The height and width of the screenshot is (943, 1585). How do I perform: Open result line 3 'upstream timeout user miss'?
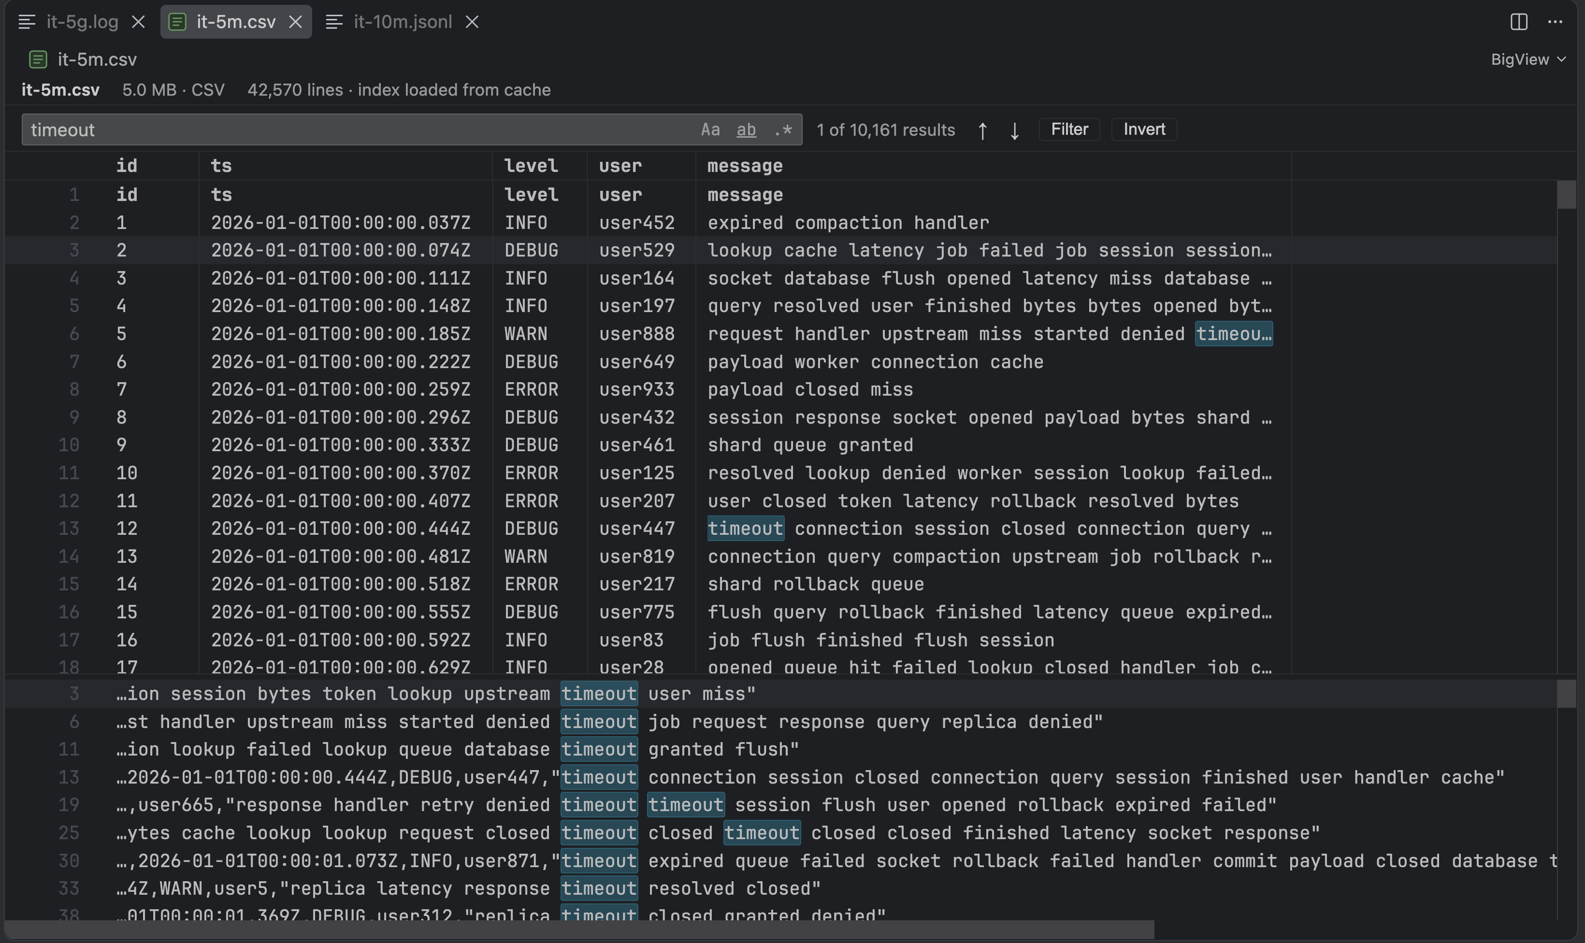780,694
